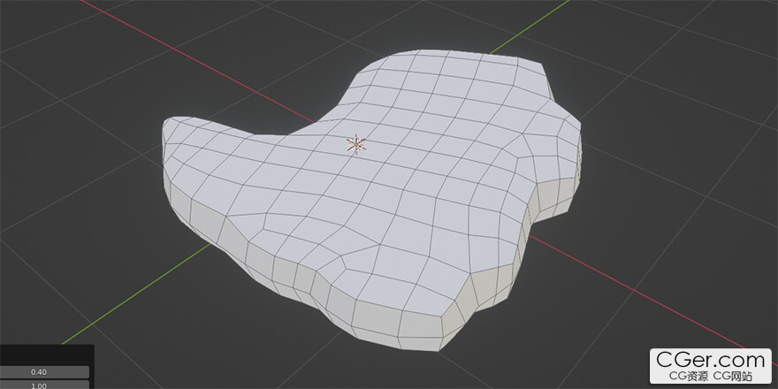
Task: Click the CGer.com watermark logo
Action: pyautogui.click(x=710, y=360)
